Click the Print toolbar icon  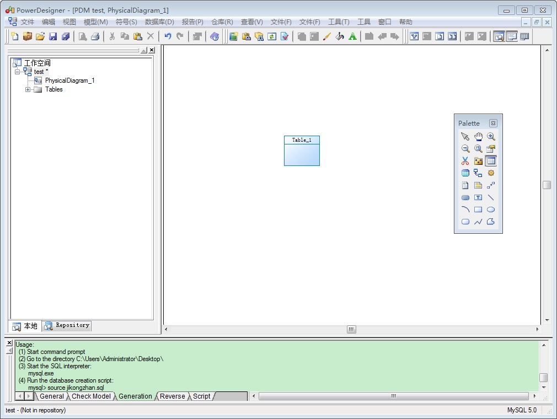pyautogui.click(x=95, y=36)
